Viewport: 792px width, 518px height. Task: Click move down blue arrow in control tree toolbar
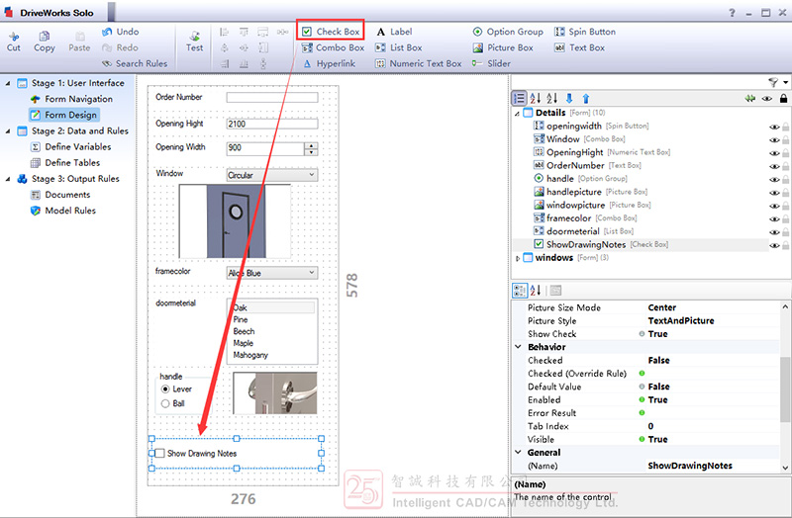point(569,98)
